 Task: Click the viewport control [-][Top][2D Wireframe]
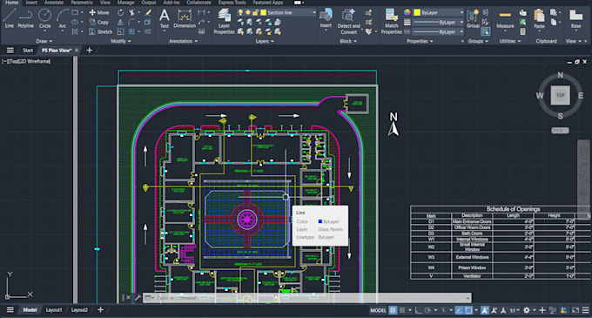(x=26, y=61)
